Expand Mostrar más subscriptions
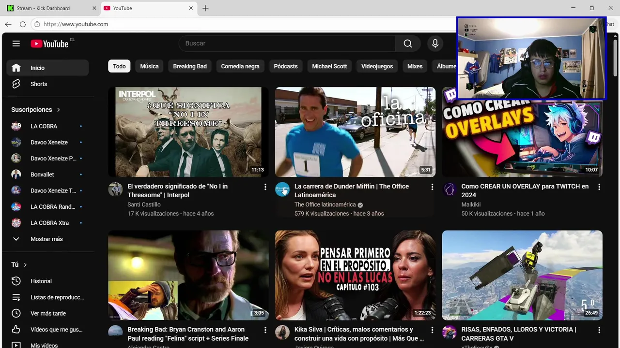 click(x=47, y=239)
